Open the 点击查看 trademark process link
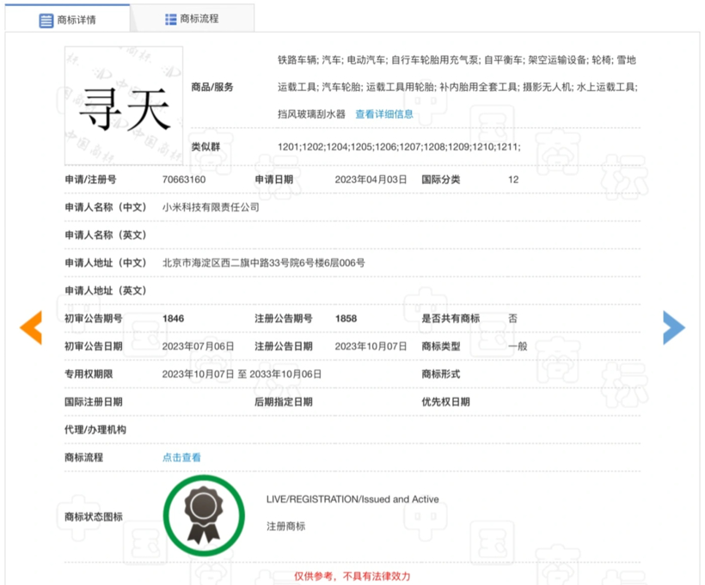 pos(181,457)
